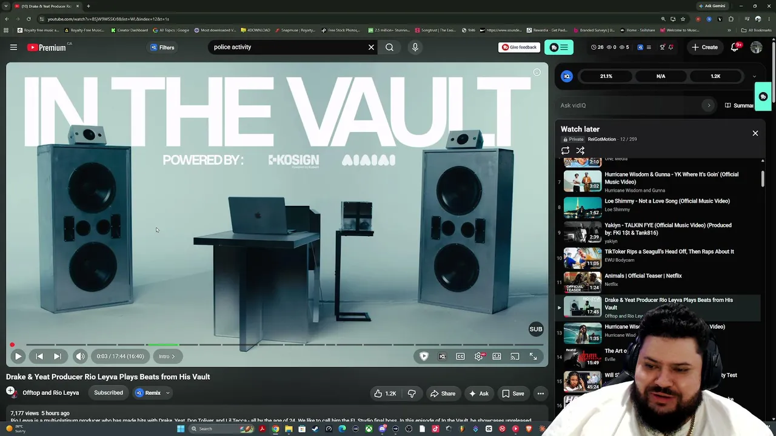Expand the Remix dropdown arrow

click(168, 393)
